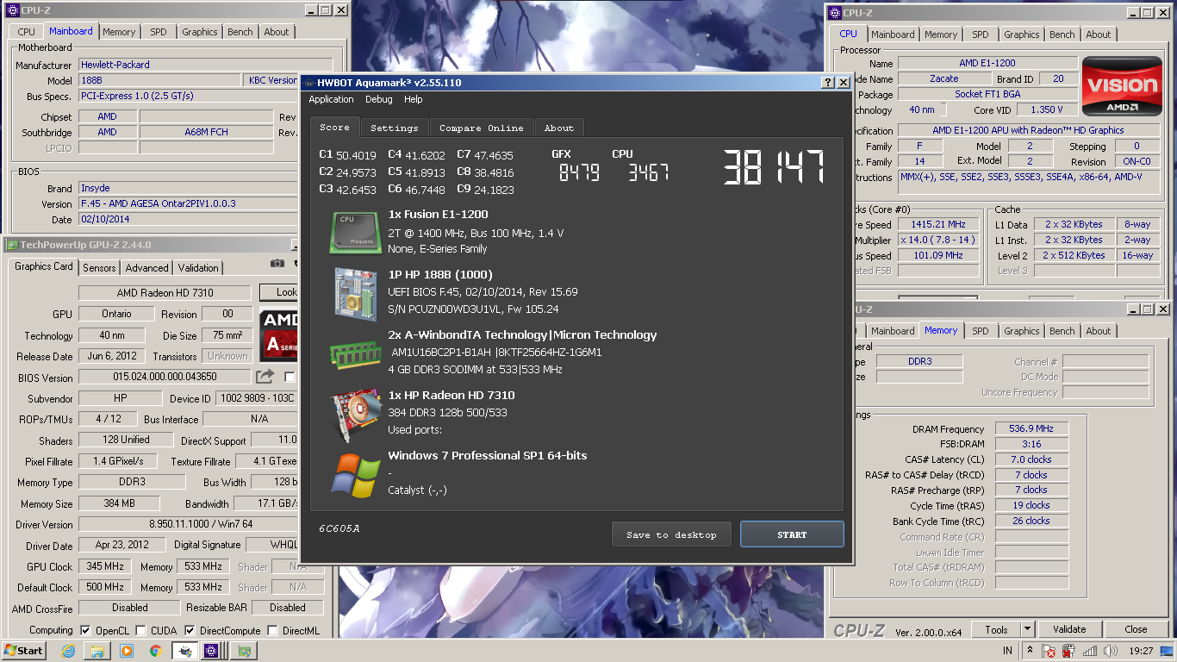The height and width of the screenshot is (662, 1177).
Task: Open the Validation tab in GPU-Z
Action: click(199, 268)
